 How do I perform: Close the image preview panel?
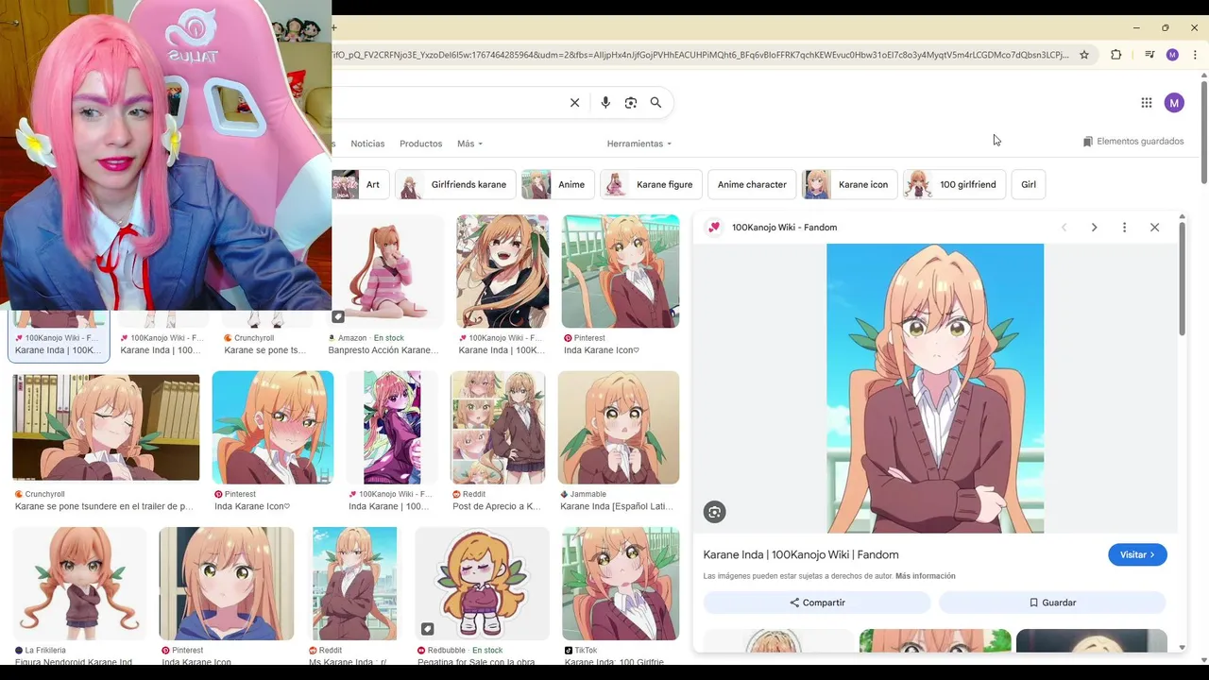pos(1154,228)
